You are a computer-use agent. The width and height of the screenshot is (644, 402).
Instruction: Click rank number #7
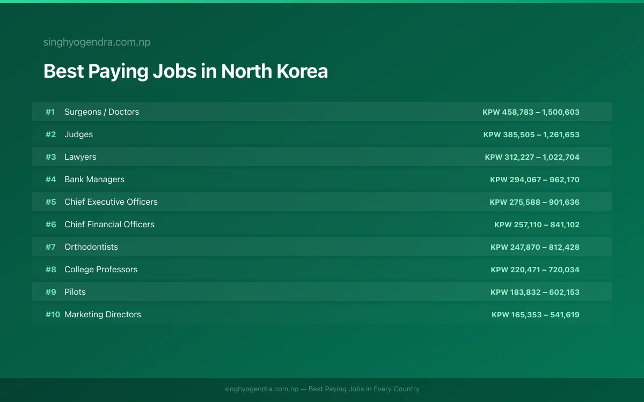pos(50,247)
